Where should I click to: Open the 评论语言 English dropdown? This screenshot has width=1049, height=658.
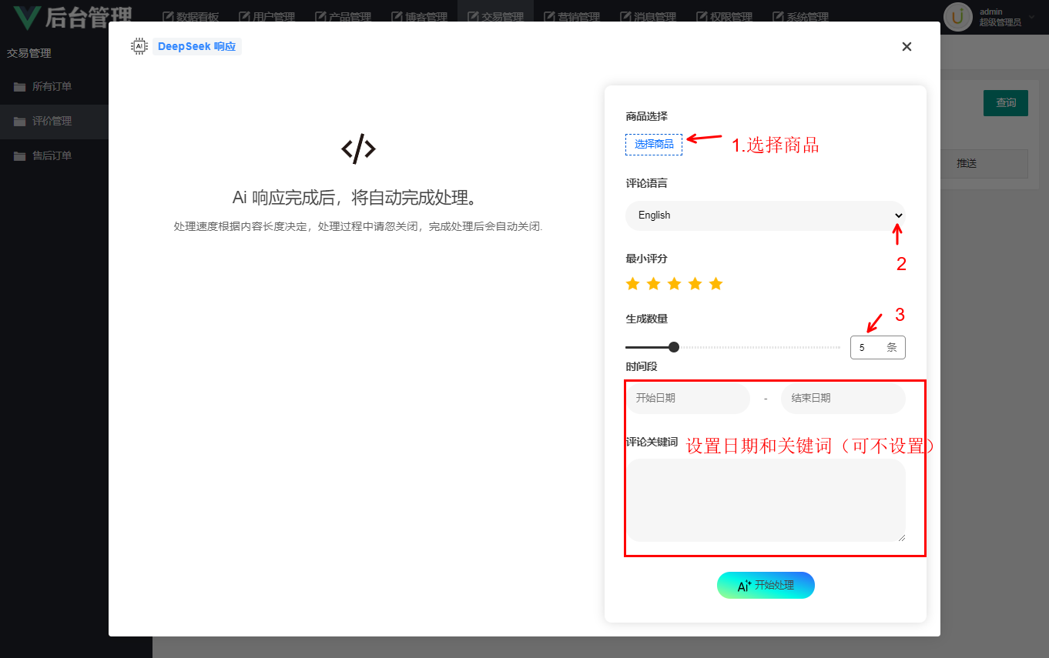pos(765,215)
